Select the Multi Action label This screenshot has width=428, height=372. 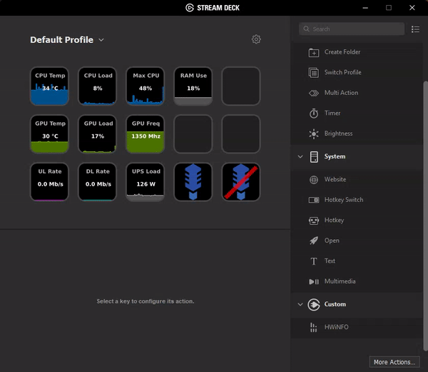pyautogui.click(x=341, y=93)
